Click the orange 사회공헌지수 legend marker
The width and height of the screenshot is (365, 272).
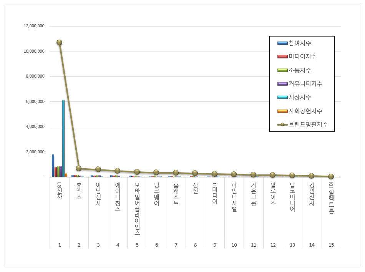coord(282,111)
